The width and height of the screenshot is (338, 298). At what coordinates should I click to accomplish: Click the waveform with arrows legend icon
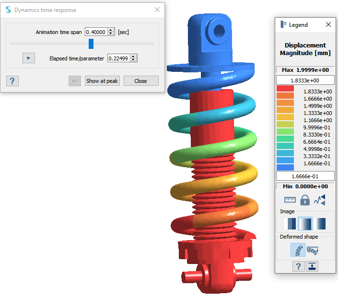(x=320, y=200)
